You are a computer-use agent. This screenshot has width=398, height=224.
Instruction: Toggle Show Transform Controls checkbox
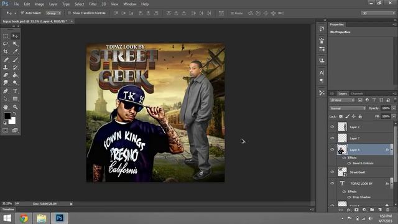(69, 13)
